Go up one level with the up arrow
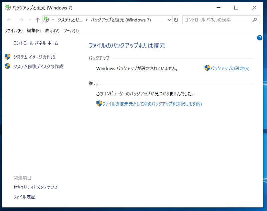Image resolution: width=267 pixels, height=211 pixels. (x=37, y=20)
